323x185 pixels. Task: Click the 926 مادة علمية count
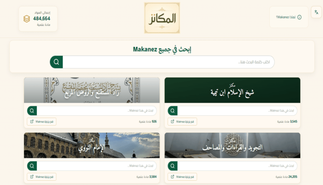click(148, 122)
